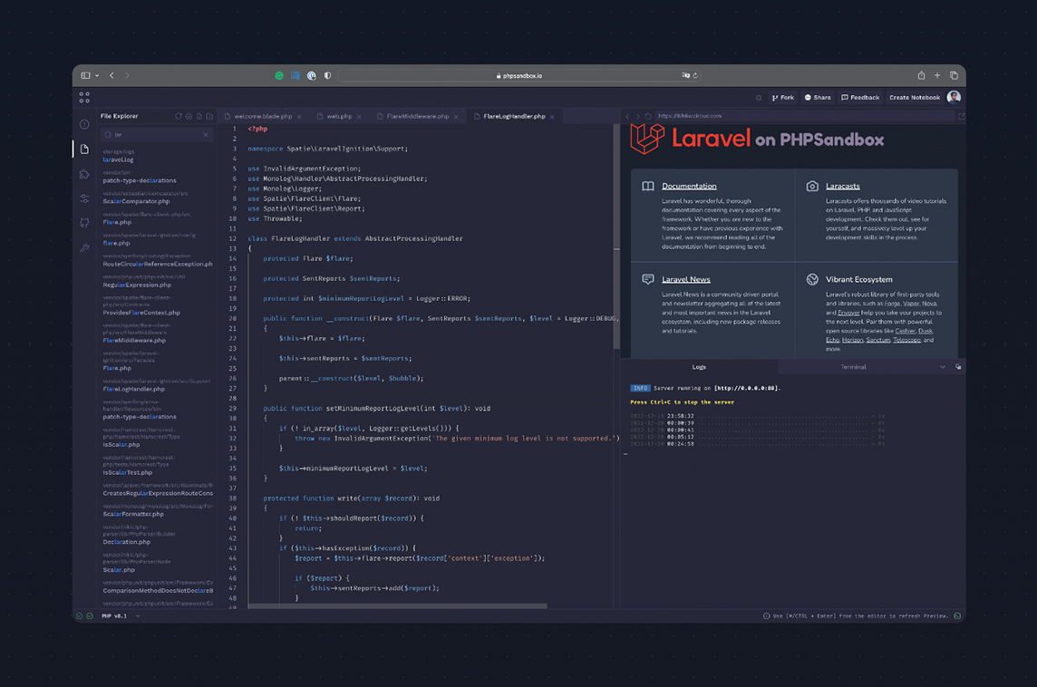Reload the preview pane
This screenshot has height=687, width=1037.
coord(648,116)
